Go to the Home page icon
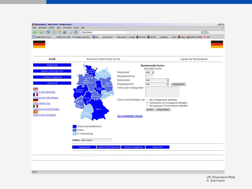Screen dimensions: 252x189 click(59, 32)
